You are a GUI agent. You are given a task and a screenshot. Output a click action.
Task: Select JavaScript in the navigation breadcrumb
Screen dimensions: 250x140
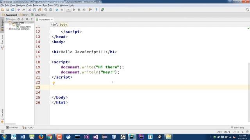(9, 15)
